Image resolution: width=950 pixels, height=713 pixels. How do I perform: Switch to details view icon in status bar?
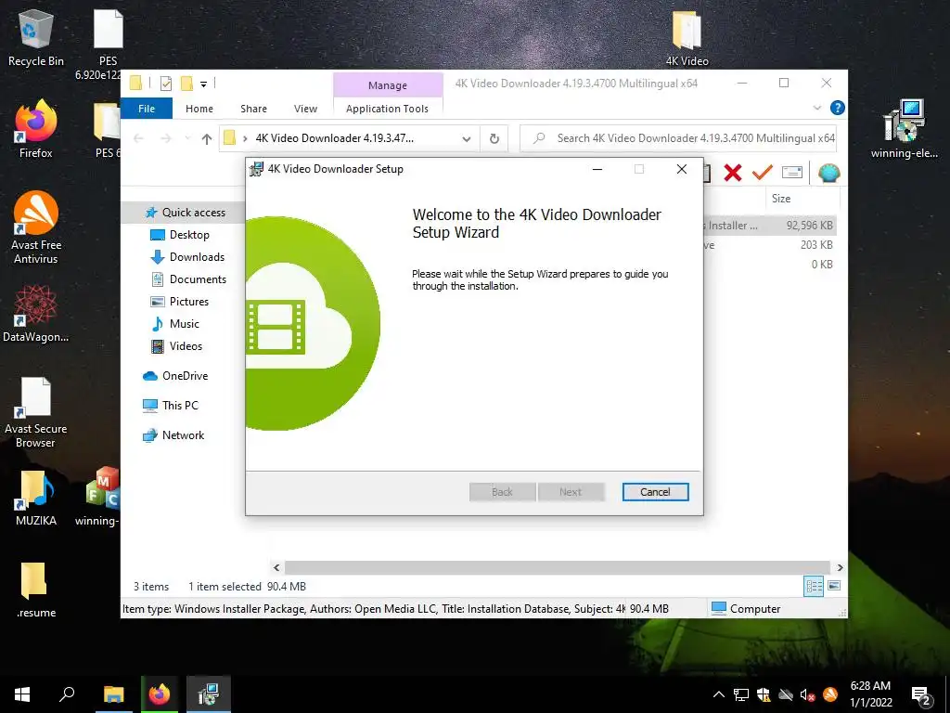click(814, 586)
